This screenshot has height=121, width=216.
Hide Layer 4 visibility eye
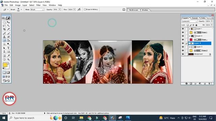coord(183,43)
